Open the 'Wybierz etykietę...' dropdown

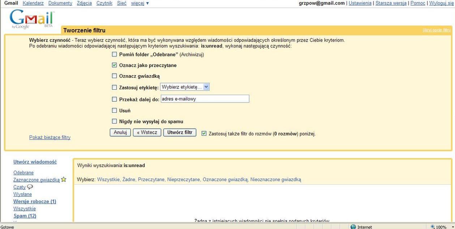click(x=185, y=87)
